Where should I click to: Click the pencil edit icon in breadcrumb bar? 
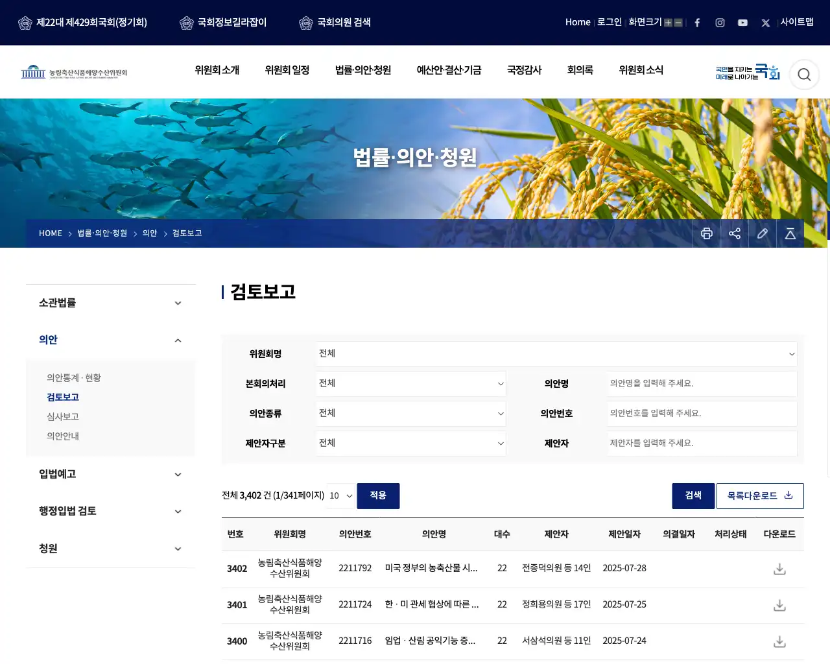tap(763, 233)
